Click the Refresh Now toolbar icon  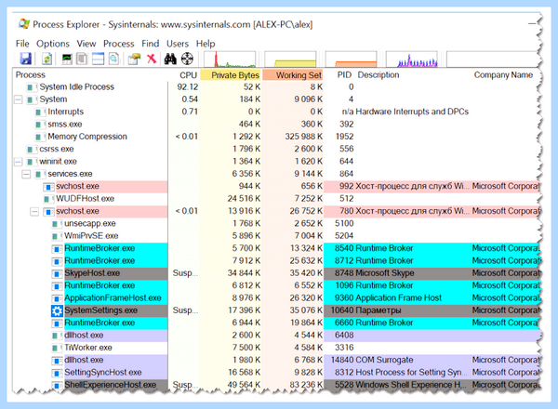point(47,59)
